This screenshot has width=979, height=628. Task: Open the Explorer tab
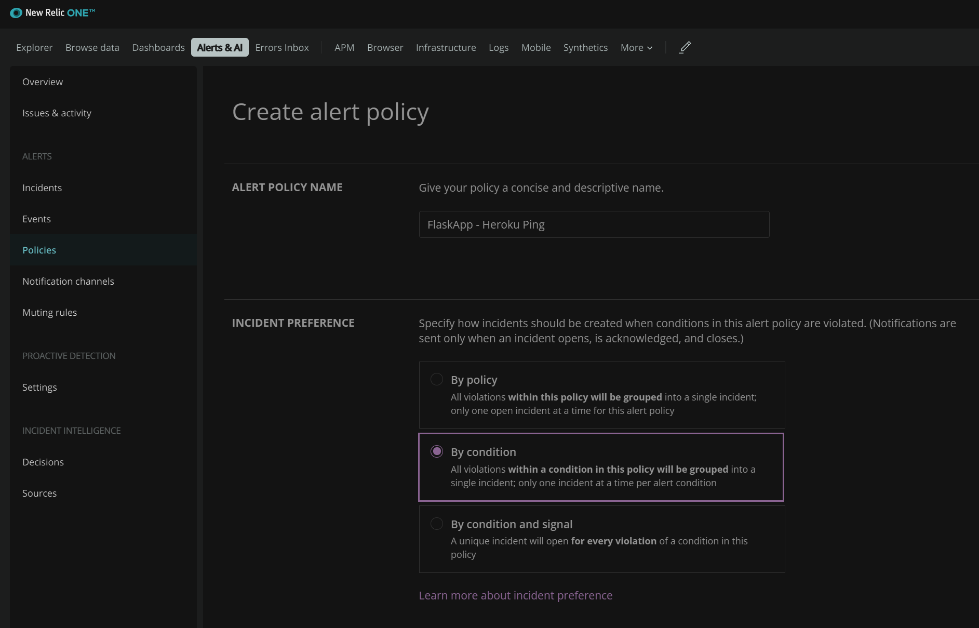point(34,47)
